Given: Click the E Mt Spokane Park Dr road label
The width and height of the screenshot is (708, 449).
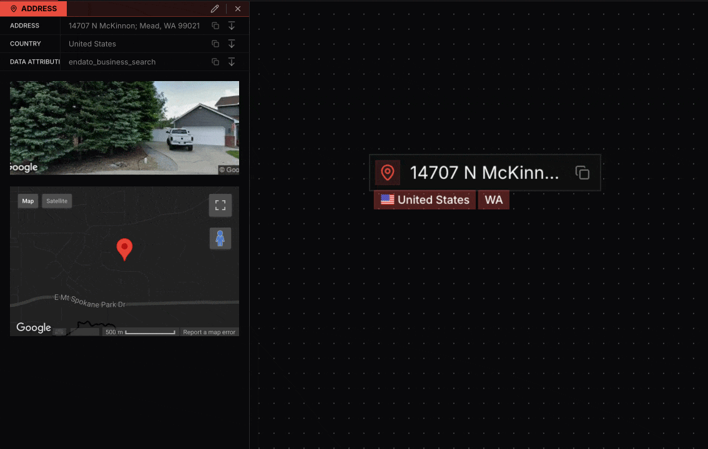Looking at the screenshot, I should click(x=90, y=301).
